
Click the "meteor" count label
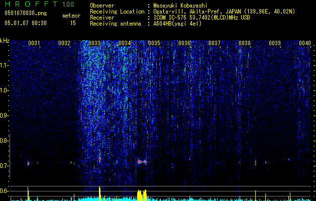pyautogui.click(x=71, y=16)
